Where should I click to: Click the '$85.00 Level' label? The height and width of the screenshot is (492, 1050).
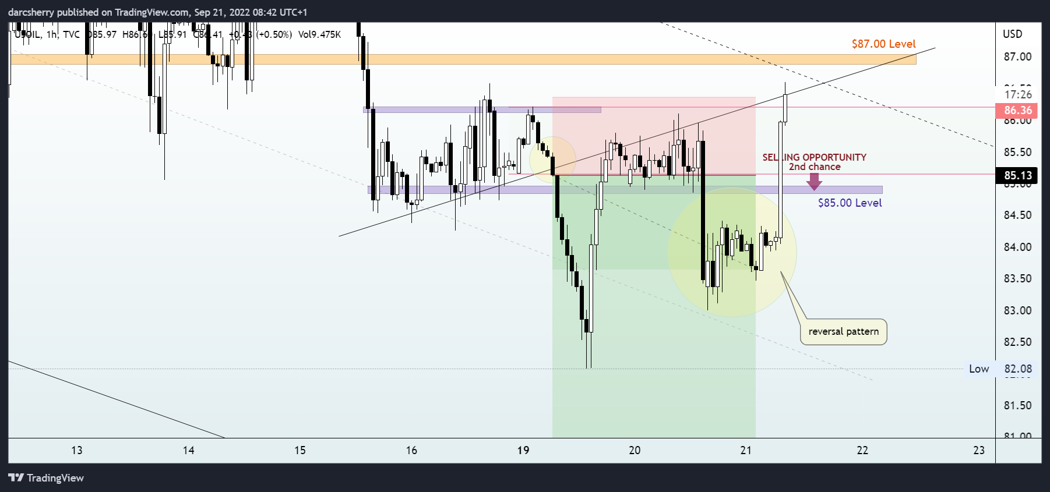850,203
